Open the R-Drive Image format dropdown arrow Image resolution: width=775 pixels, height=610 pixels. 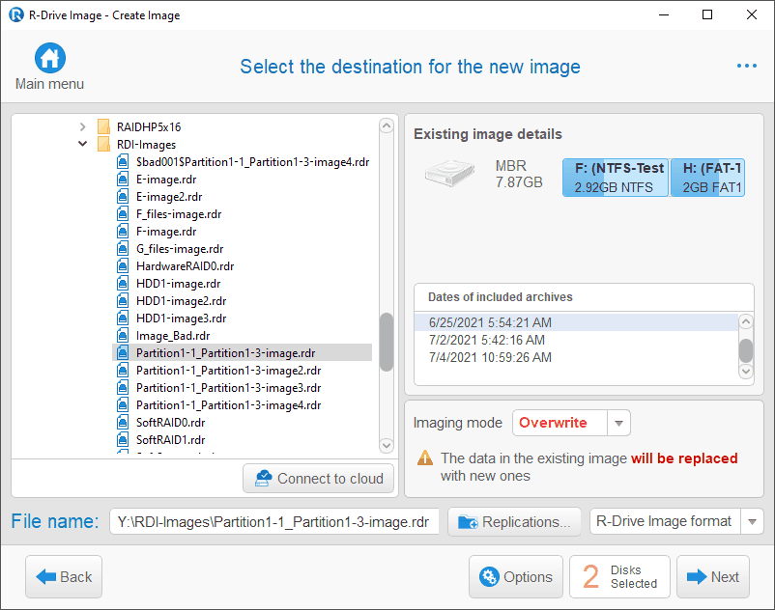[752, 521]
